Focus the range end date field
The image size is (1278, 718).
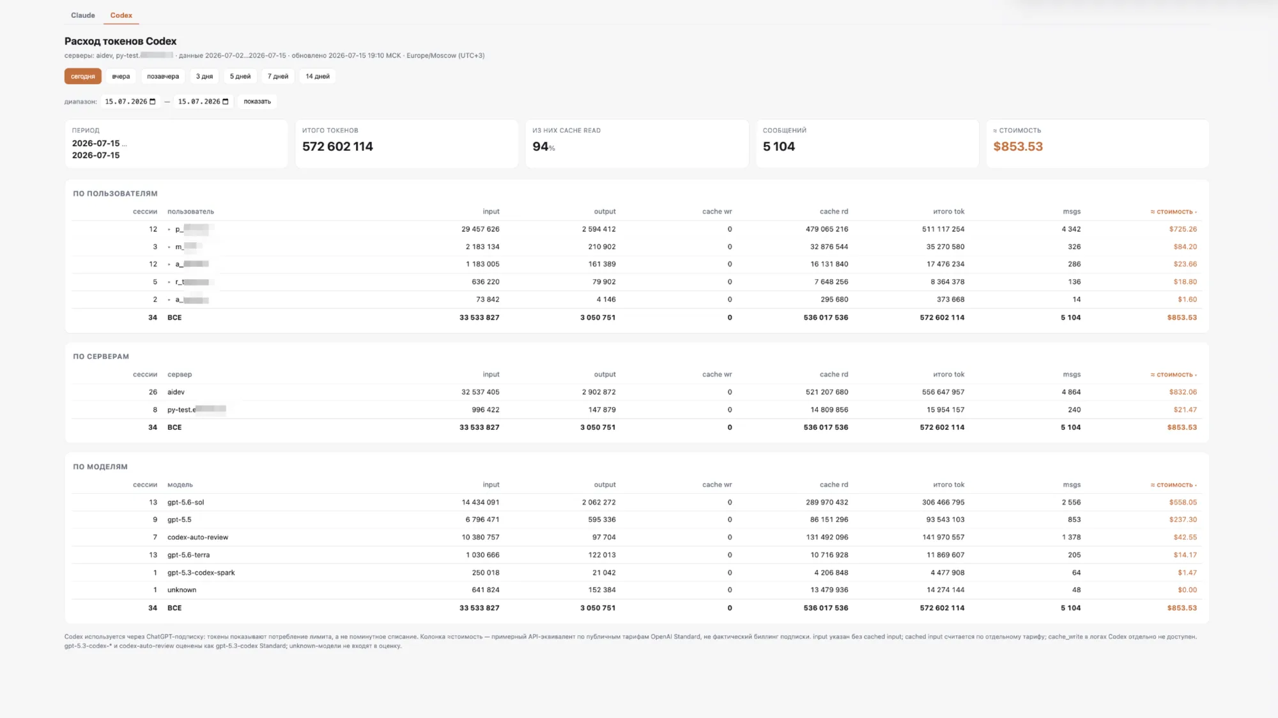click(203, 102)
